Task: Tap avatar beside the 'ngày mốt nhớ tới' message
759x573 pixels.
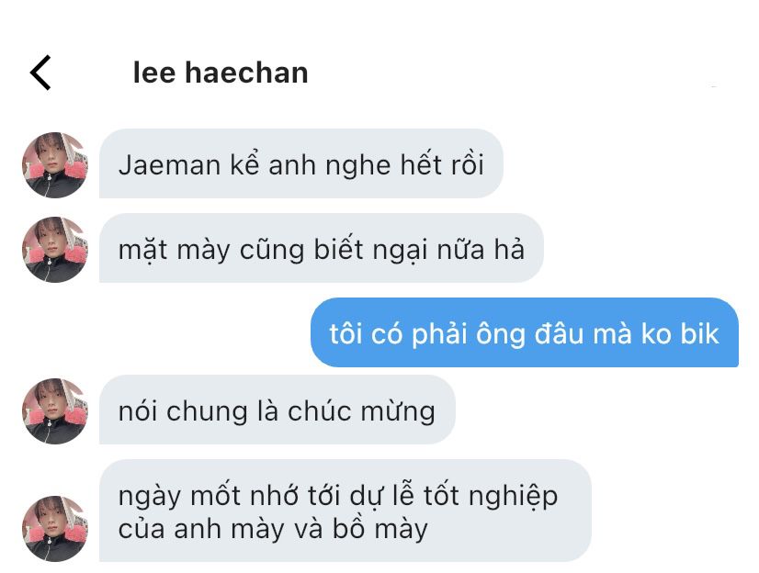Action: (55, 529)
